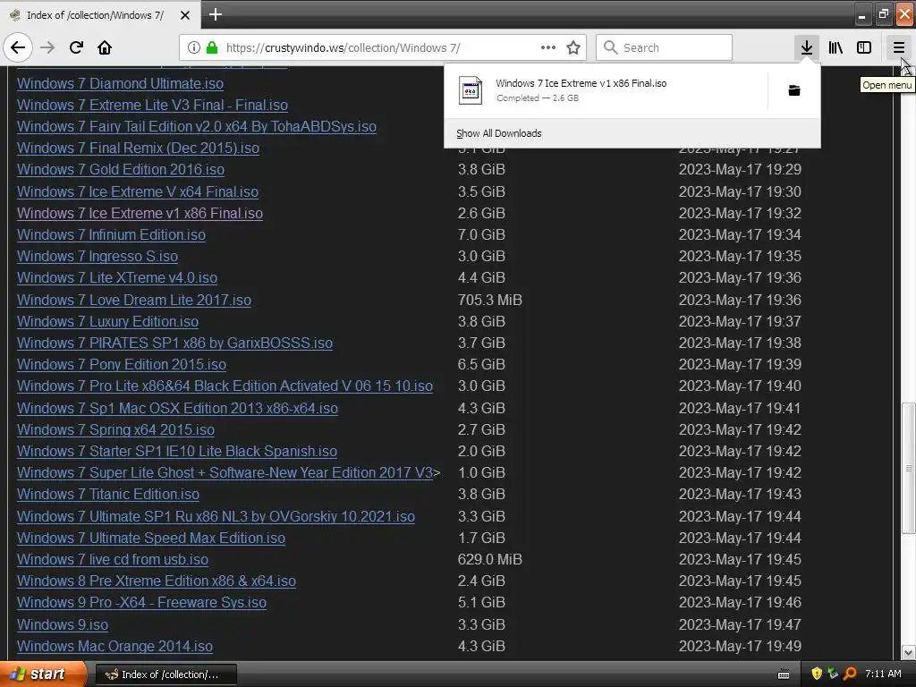Click the vertical scrollbar thumb
This screenshot has width=916, height=687.
[x=908, y=467]
